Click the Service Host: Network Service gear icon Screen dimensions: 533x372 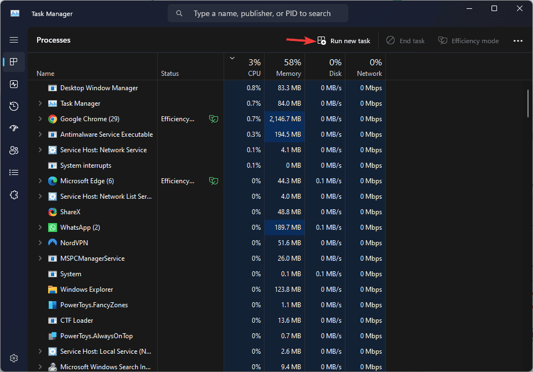[x=53, y=150]
